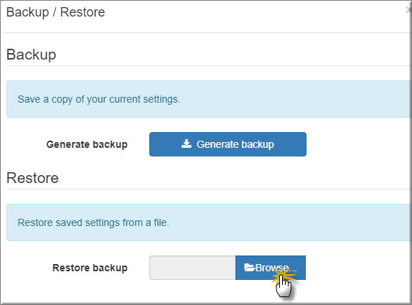Screen dimensions: 412x305
Task: Click the divider line under the dialog title
Action: pos(207,32)
